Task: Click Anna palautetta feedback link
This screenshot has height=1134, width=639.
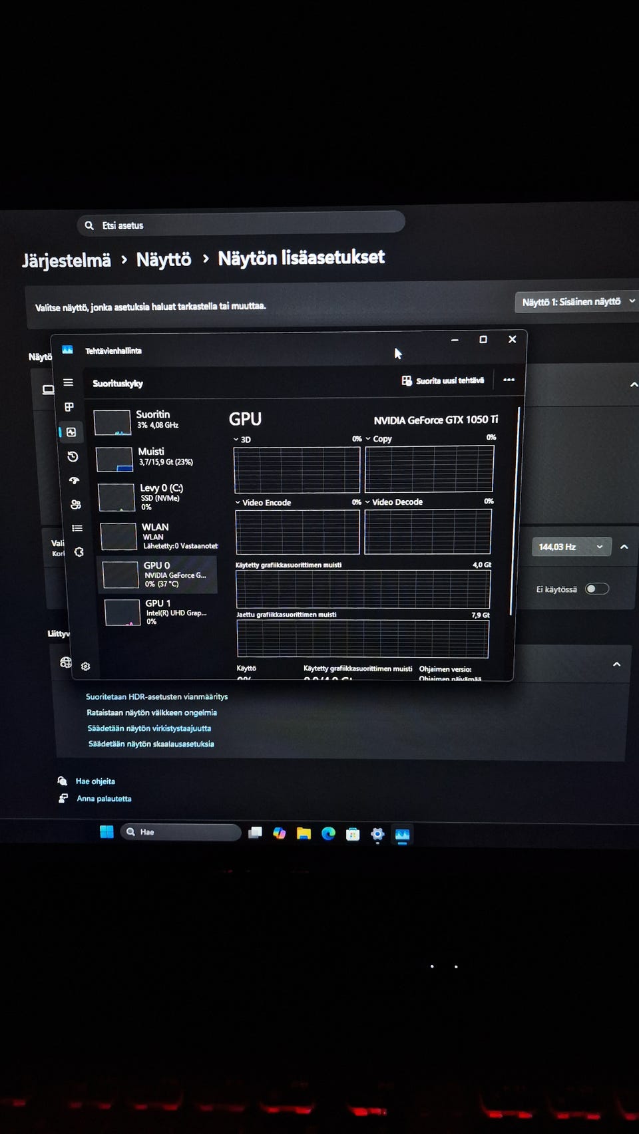Action: (x=104, y=799)
